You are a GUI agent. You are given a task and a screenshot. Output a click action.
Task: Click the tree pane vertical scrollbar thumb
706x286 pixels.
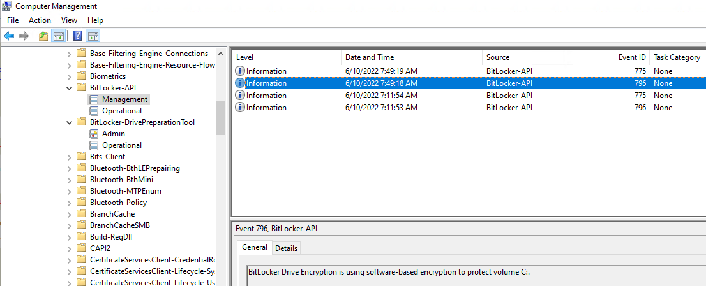[x=220, y=118]
